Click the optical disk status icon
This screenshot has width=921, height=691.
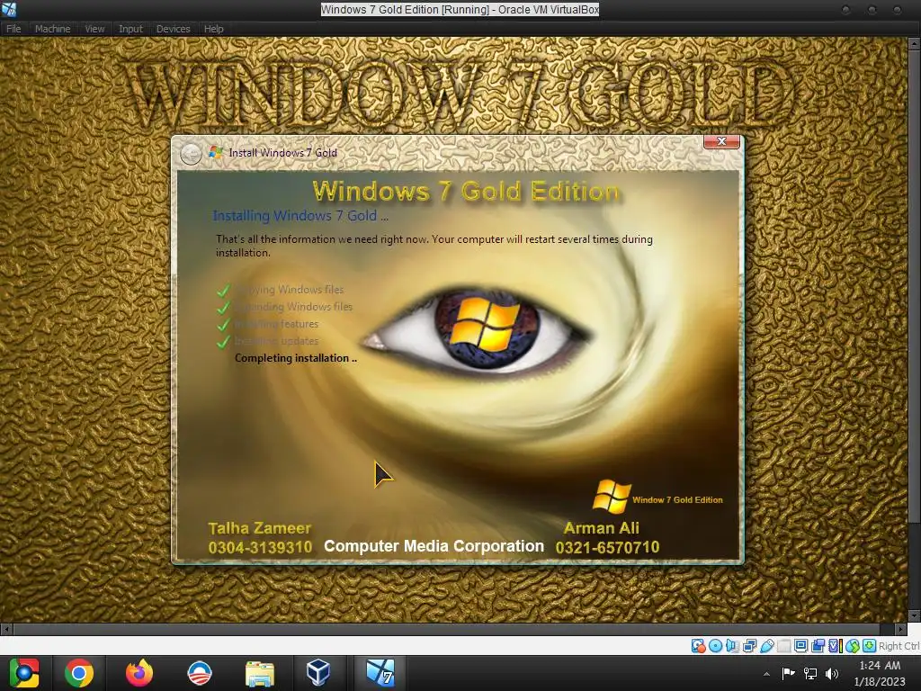(x=715, y=646)
